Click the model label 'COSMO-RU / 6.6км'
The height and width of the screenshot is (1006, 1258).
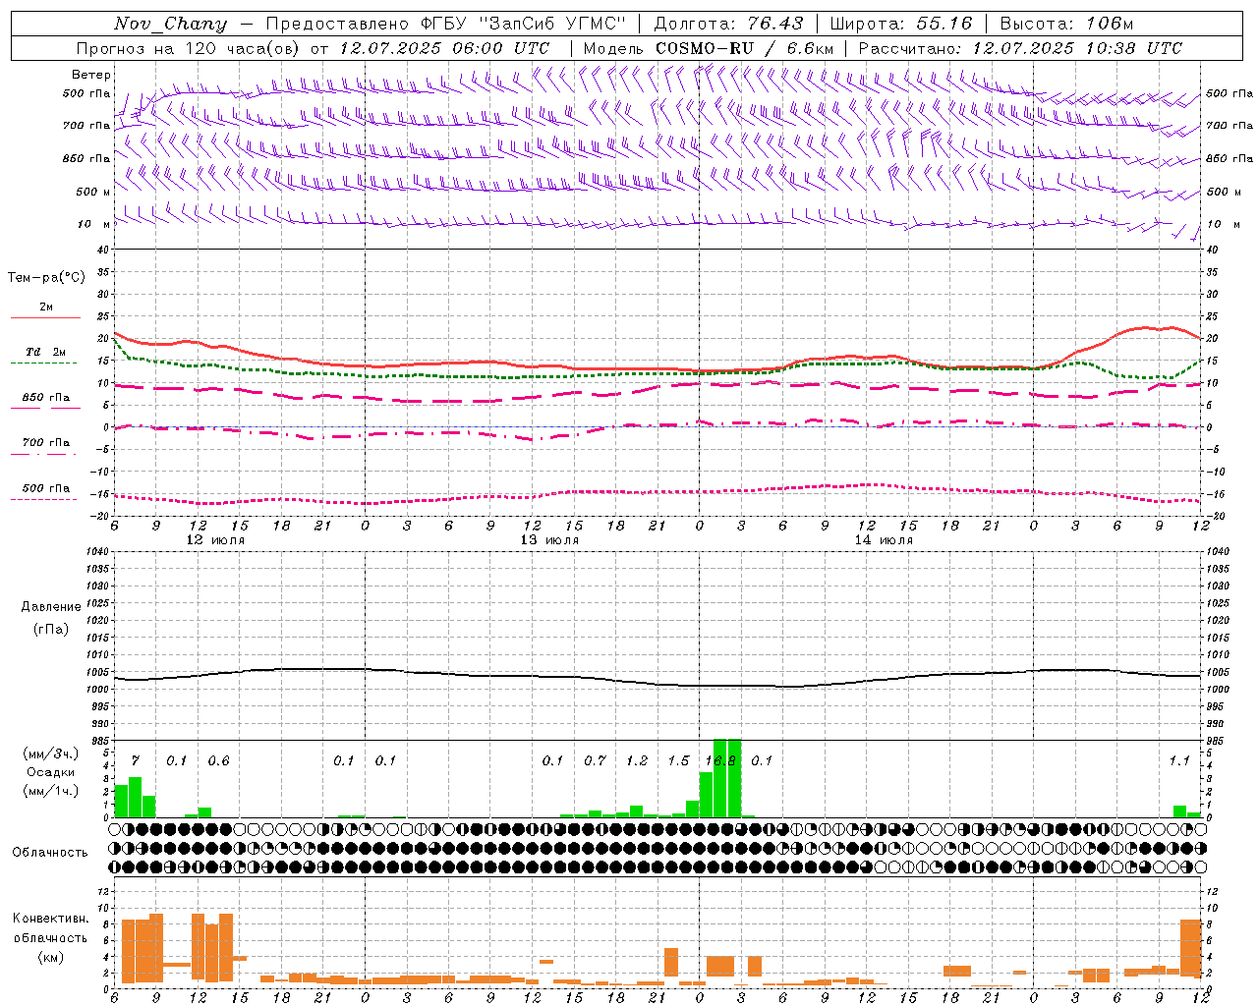745,48
